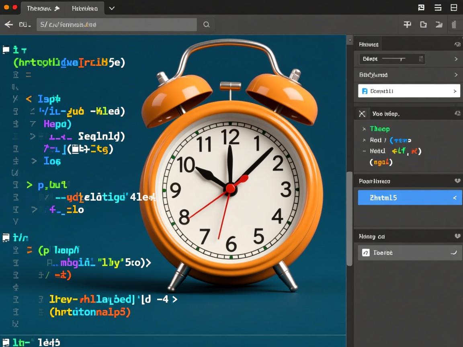Click the address bar path field

coord(117,24)
